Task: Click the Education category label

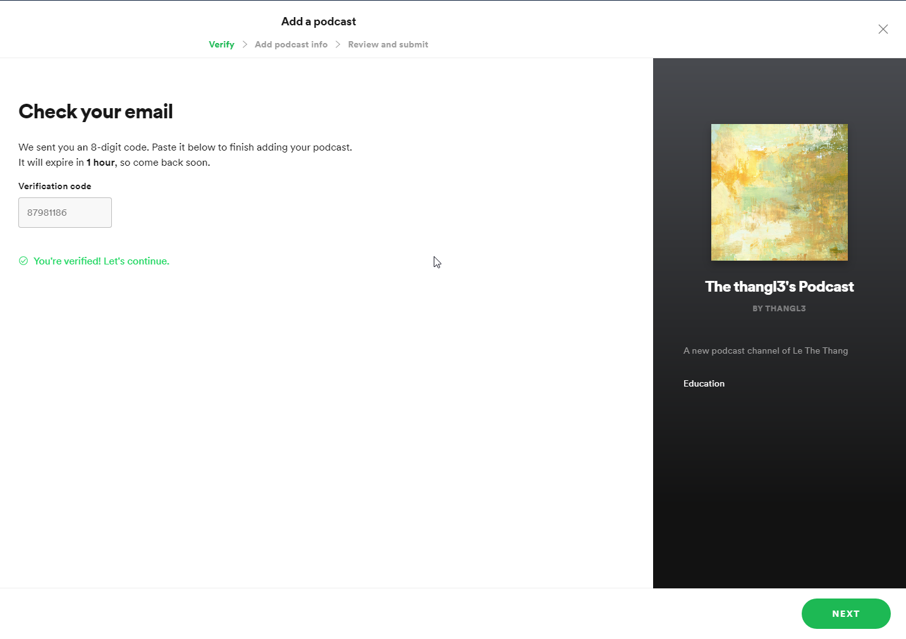Action: click(x=704, y=383)
